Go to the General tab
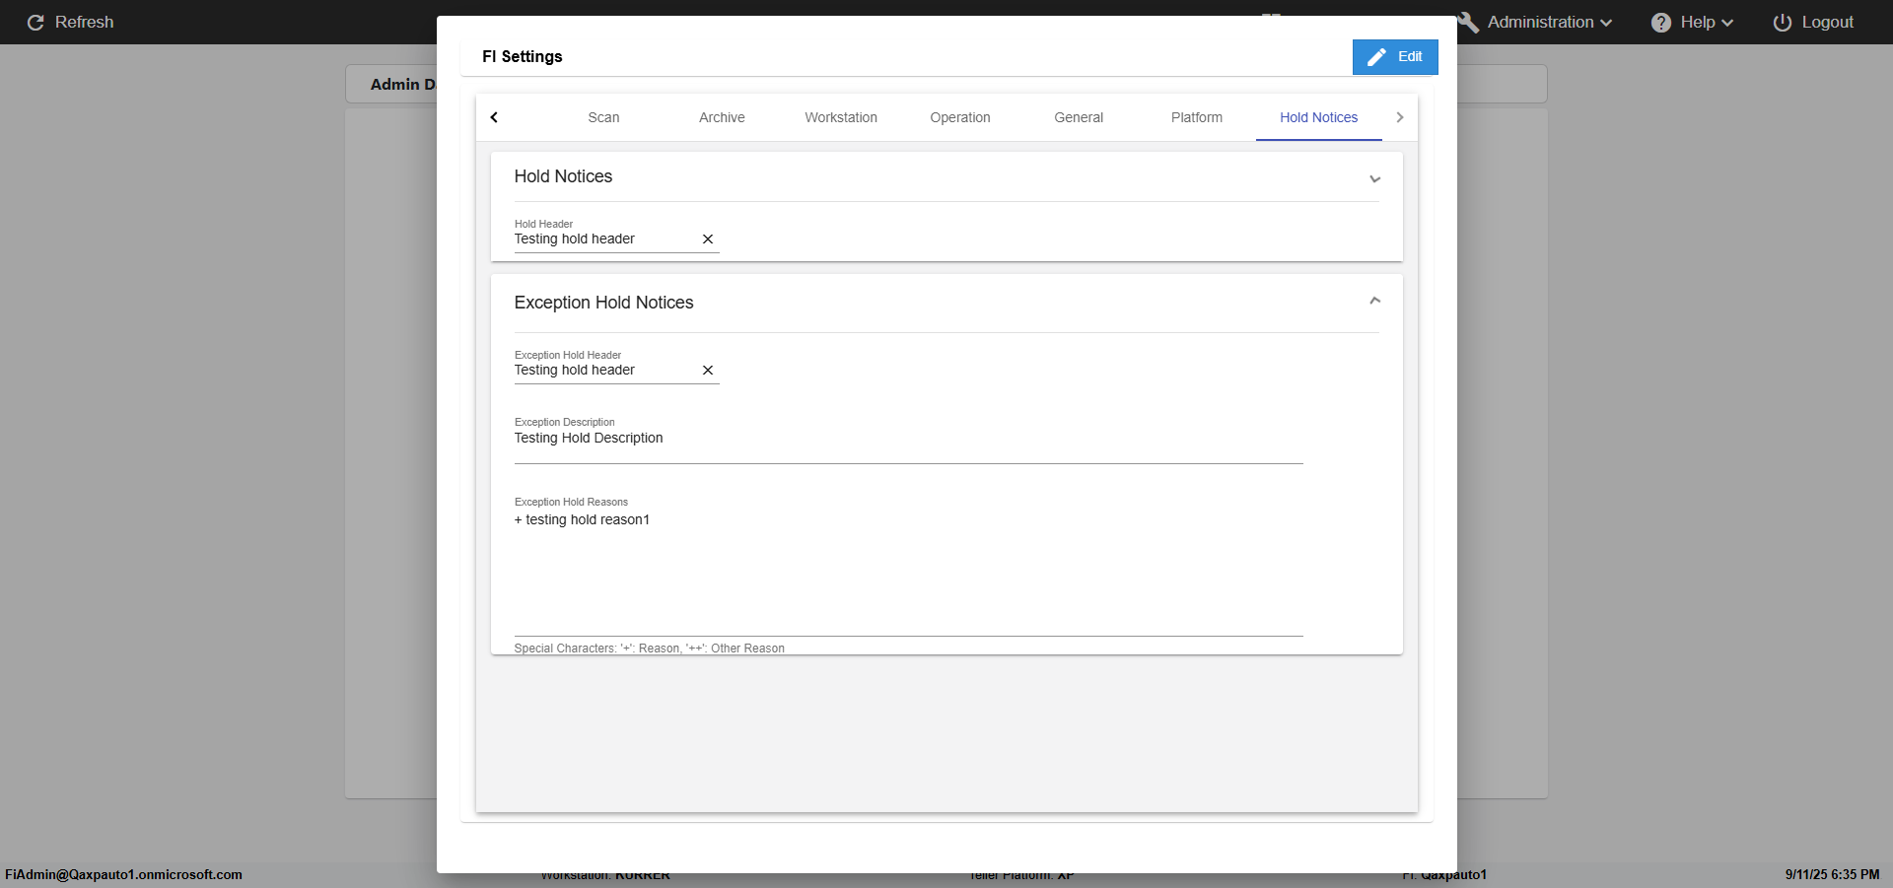 click(x=1078, y=117)
